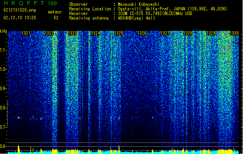Screen dimensions: 243x154
Task: Click the 1328 time marker
Action: click(x=188, y=33)
